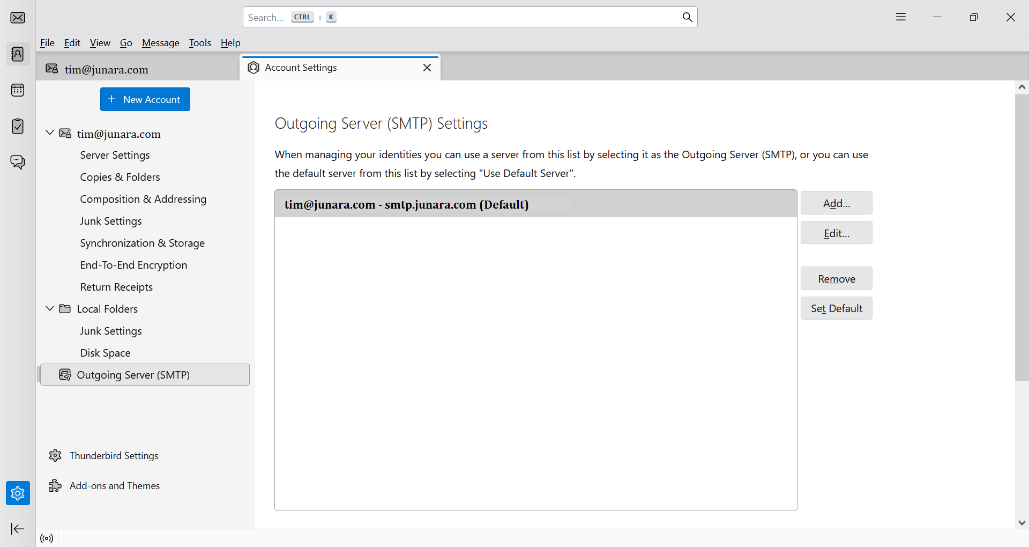The image size is (1029, 547).
Task: Click the Thunderbird Settings gear icon
Action: 55,455
